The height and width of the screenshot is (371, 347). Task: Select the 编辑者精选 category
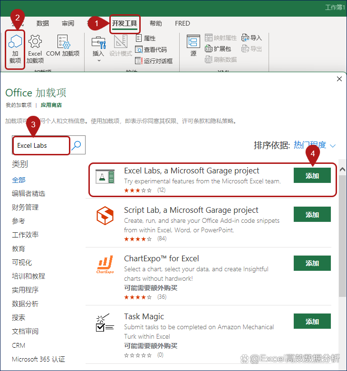point(29,193)
